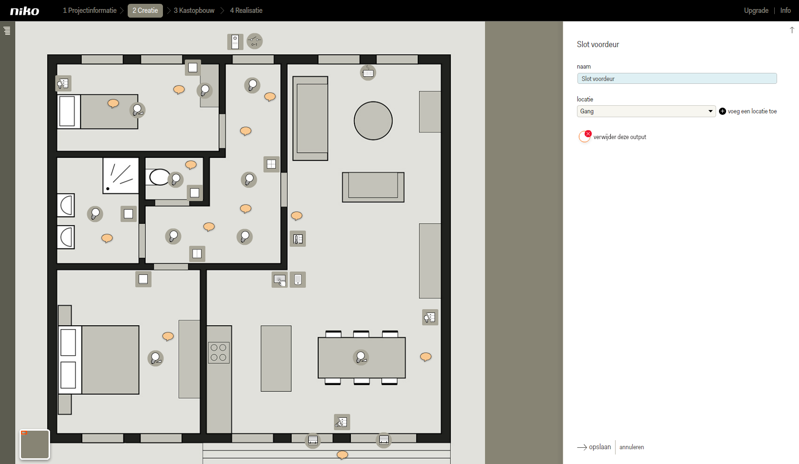
Task: Open the locatie dropdown showing Gang
Action: pyautogui.click(x=647, y=111)
